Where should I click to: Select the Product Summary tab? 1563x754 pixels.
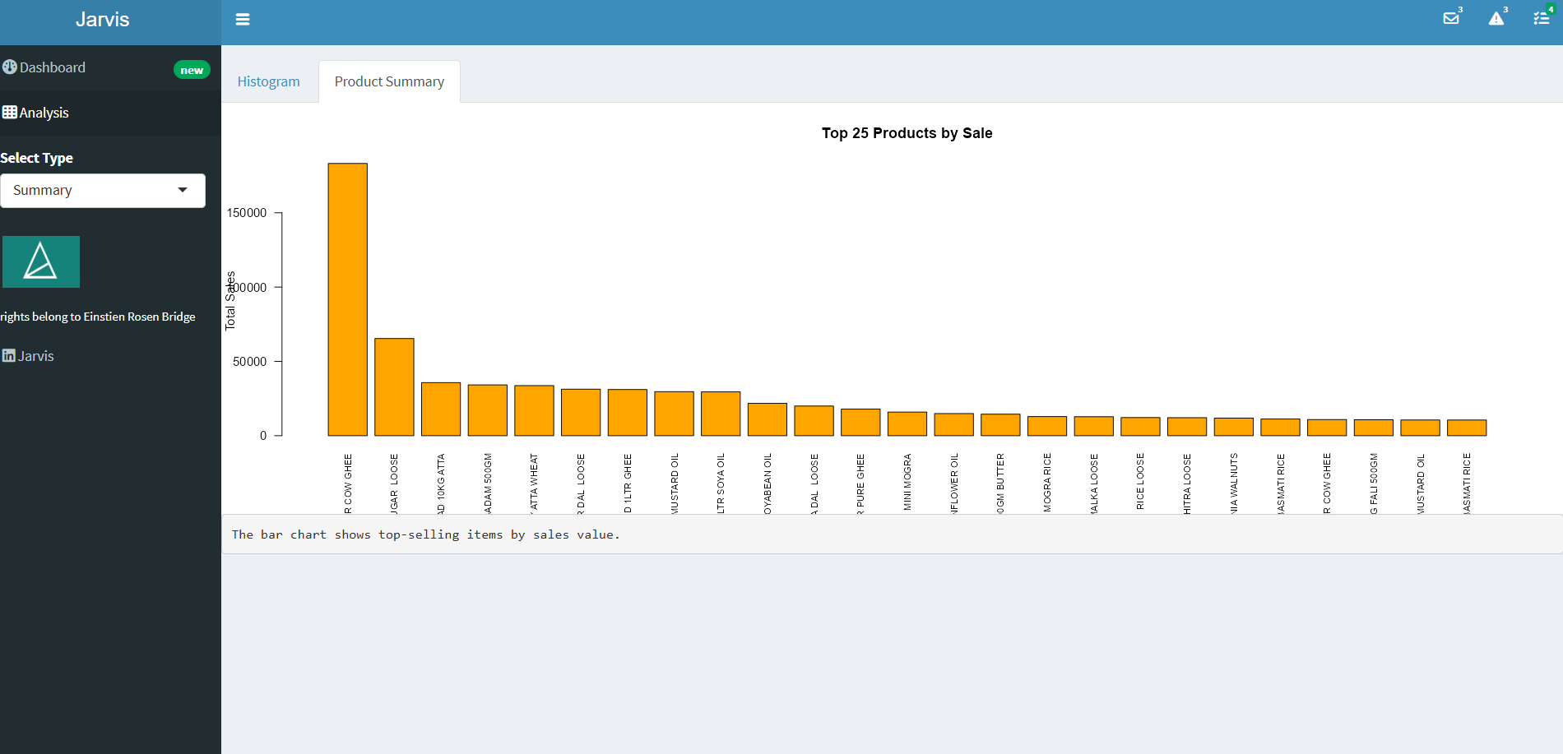[x=389, y=81]
